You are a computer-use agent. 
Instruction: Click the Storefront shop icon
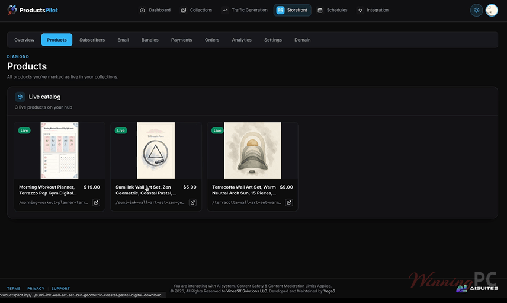click(280, 10)
